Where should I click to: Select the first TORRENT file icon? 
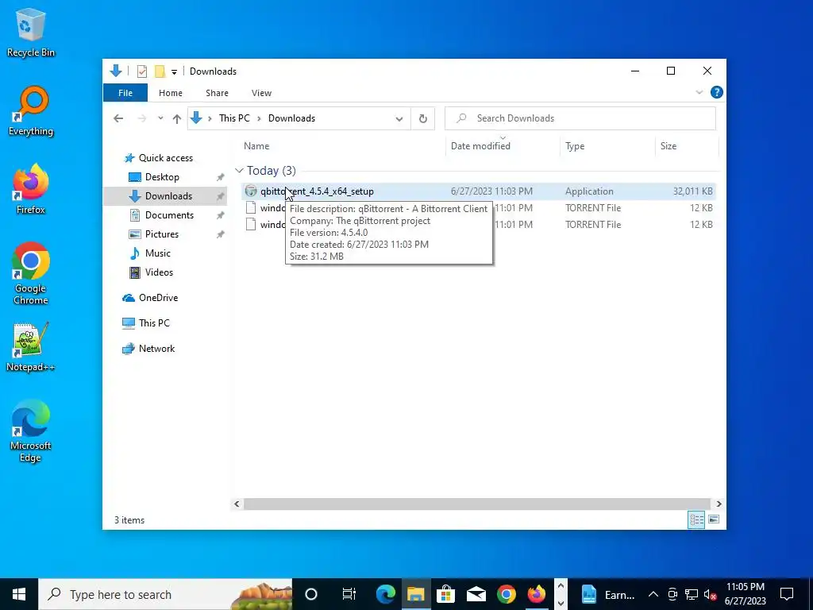click(x=251, y=208)
